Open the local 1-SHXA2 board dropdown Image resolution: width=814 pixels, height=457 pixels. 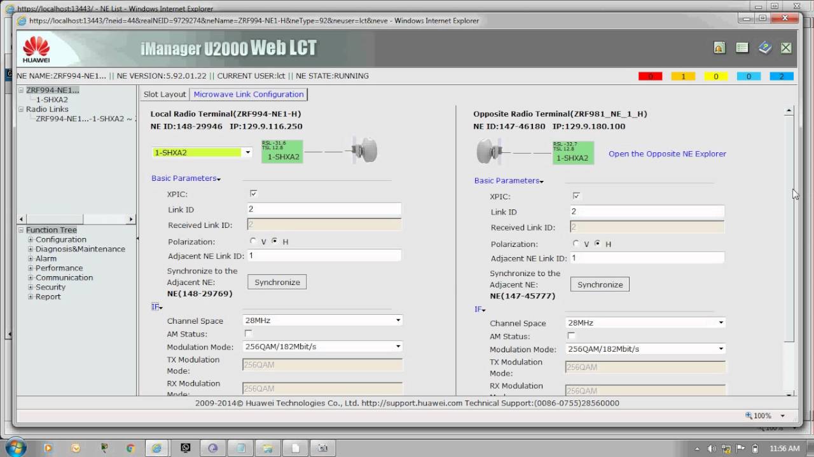point(248,152)
